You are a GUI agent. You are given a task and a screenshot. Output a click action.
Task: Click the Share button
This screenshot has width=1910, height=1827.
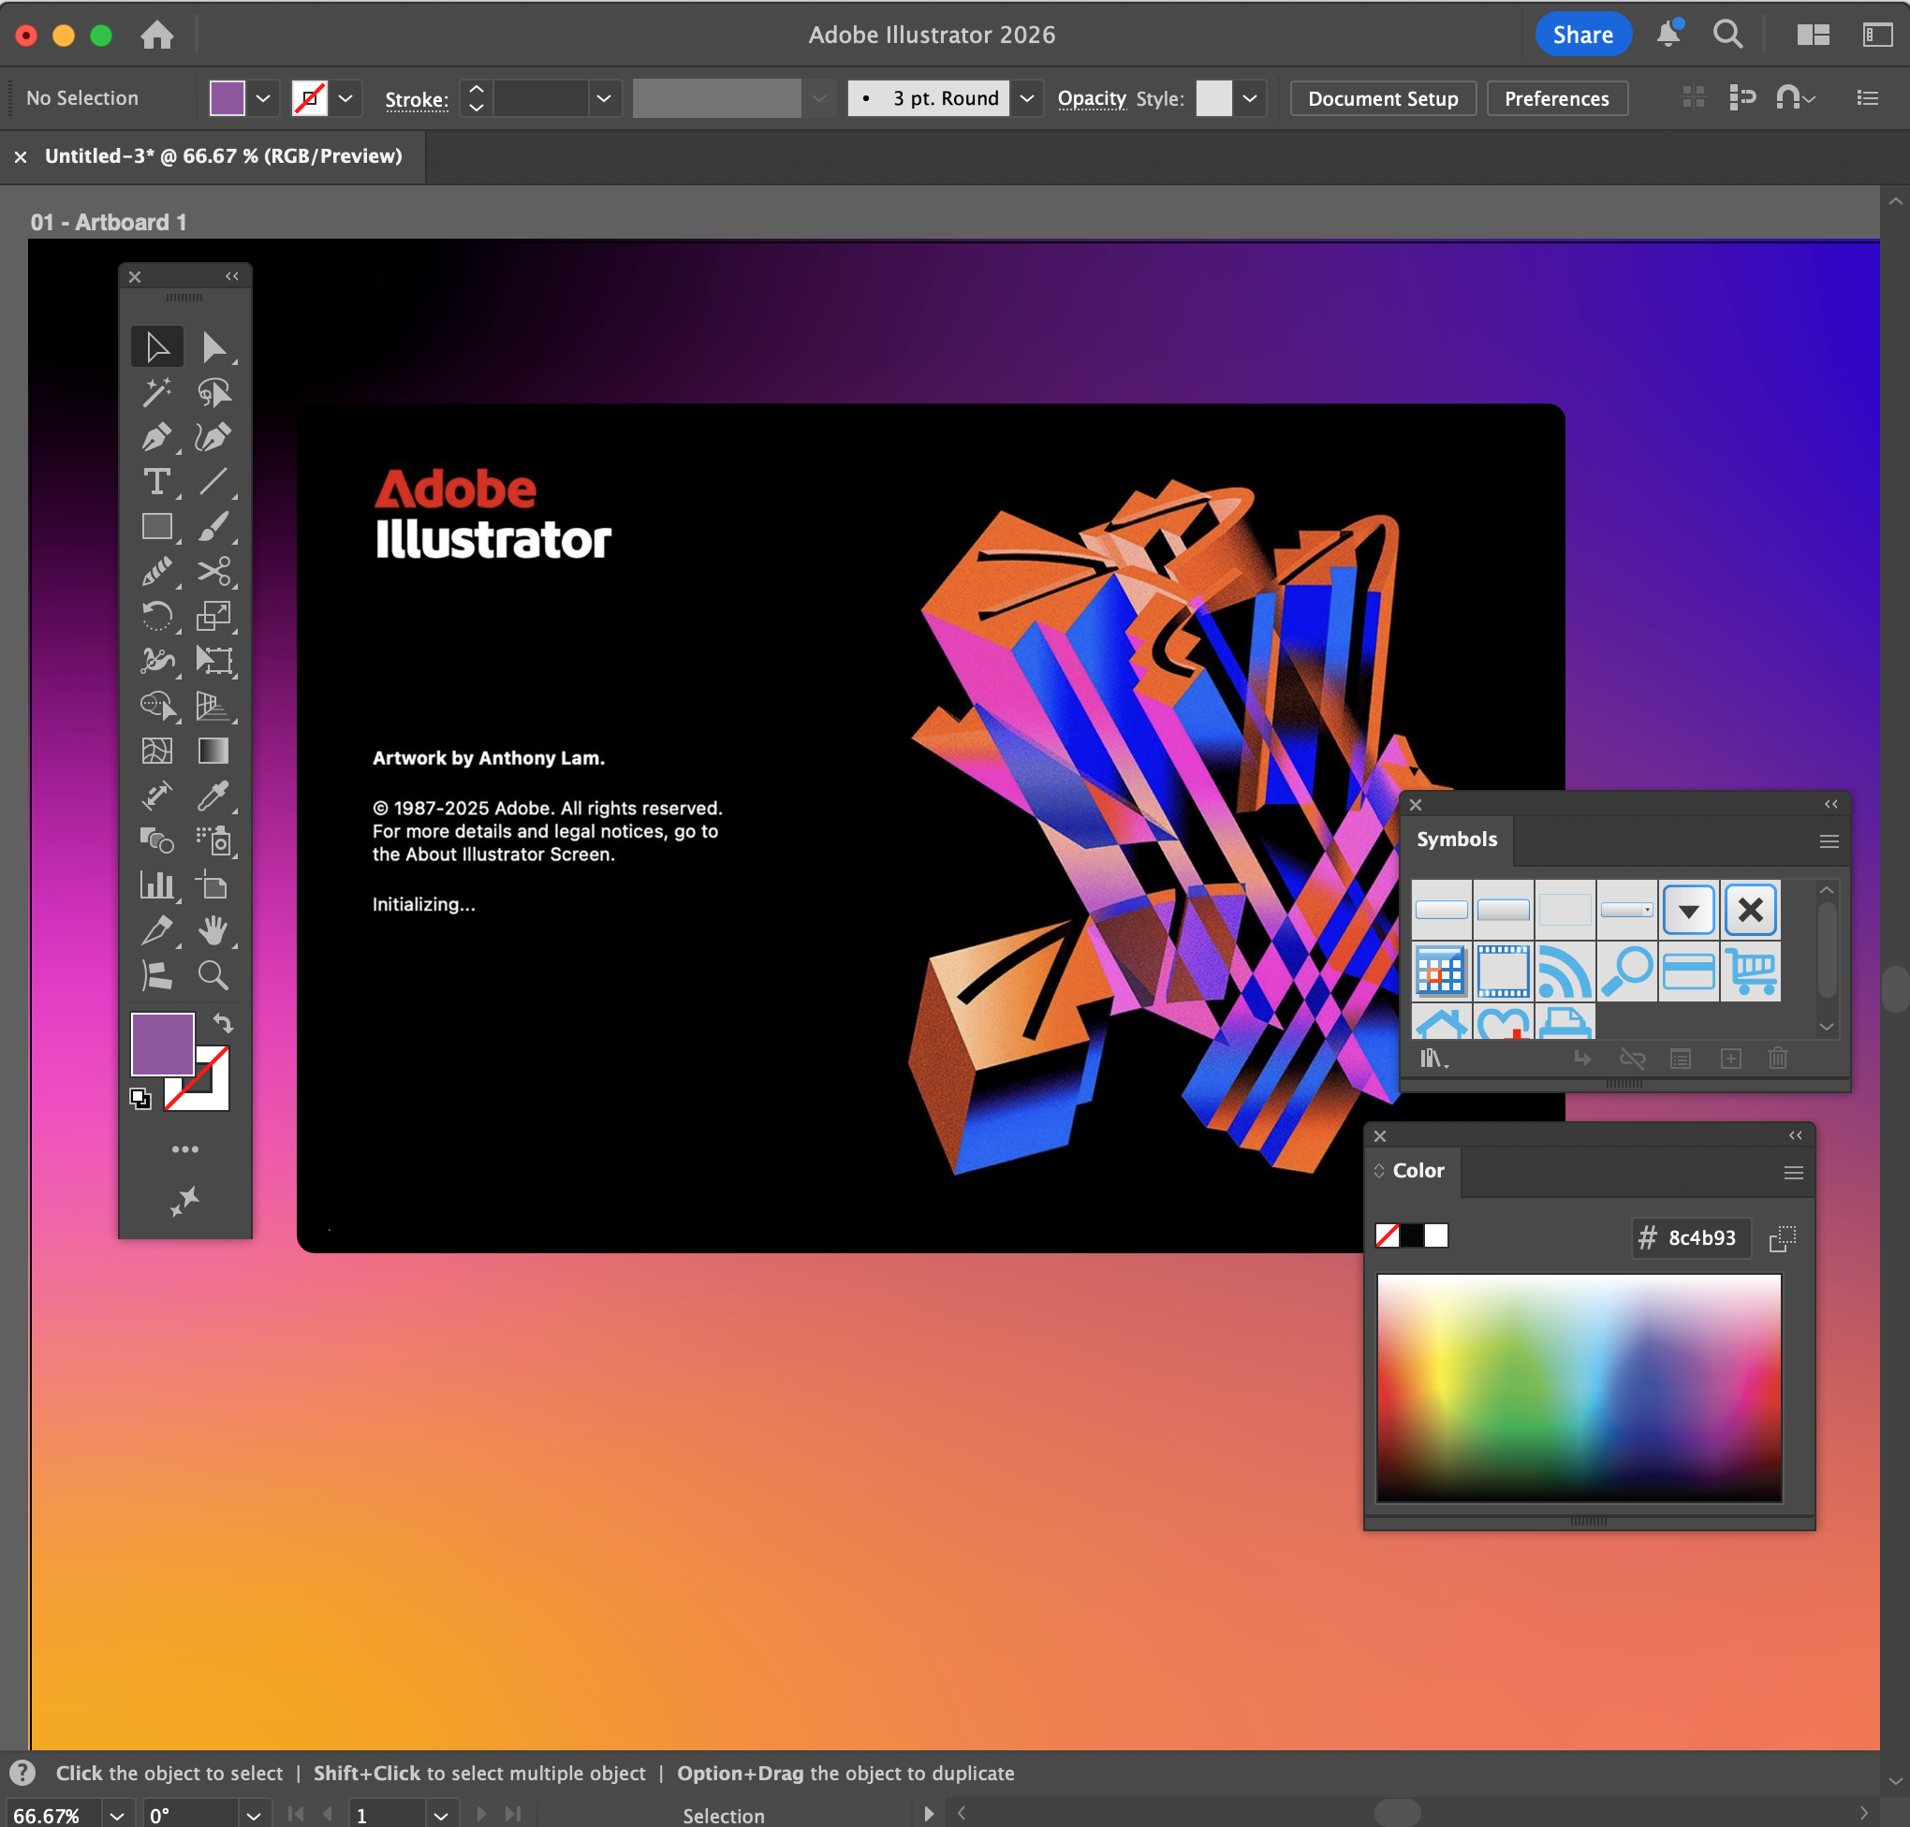[x=1581, y=35]
